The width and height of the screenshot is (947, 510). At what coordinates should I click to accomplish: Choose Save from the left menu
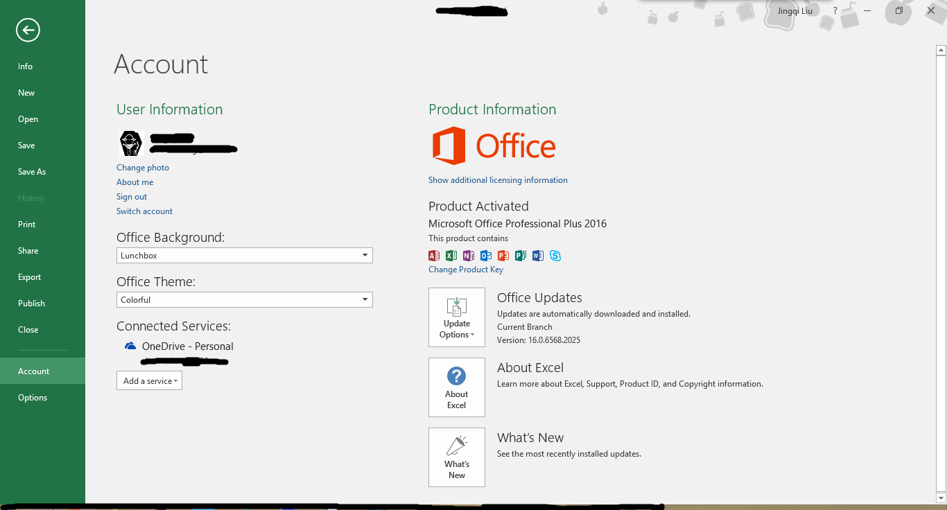click(x=42, y=146)
